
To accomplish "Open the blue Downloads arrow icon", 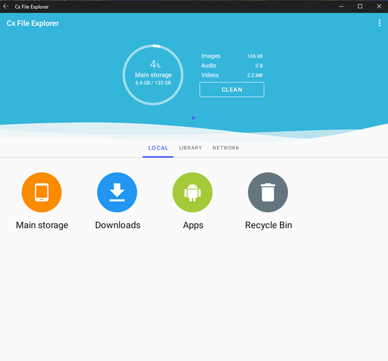I will point(117,193).
